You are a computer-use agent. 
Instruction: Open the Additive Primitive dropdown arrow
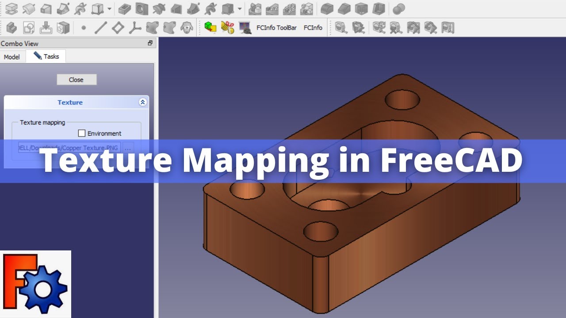[x=109, y=8]
